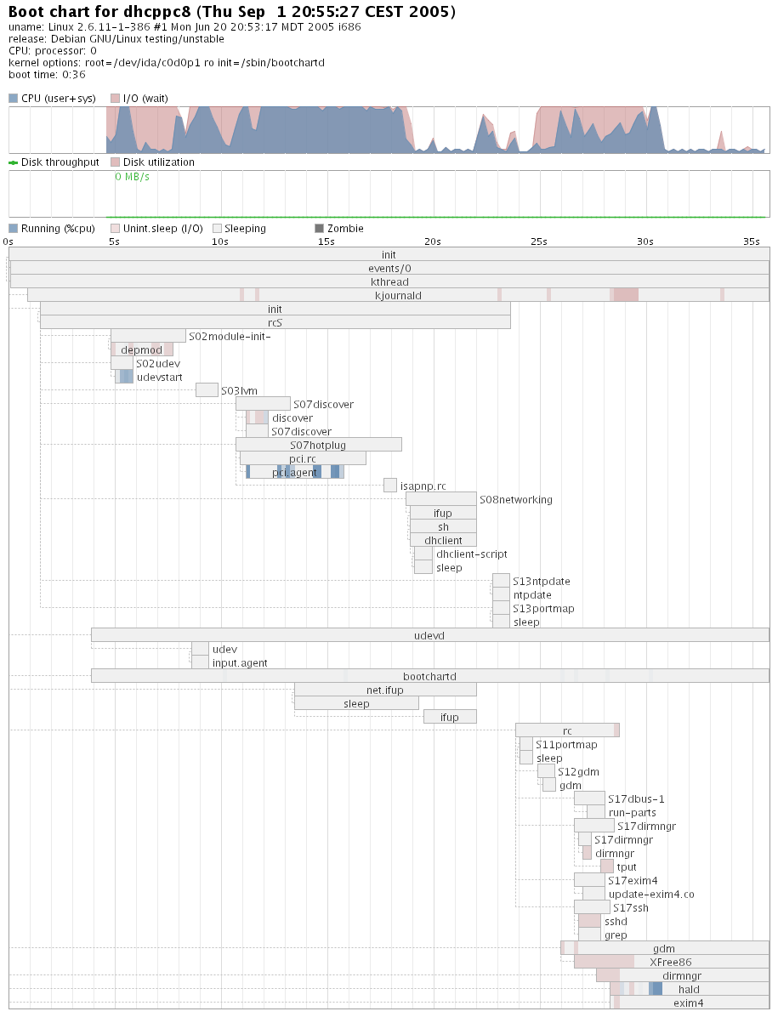Viewport: 778px width, 1017px height.
Task: Select the XFree86 process bar
Action: coord(671,962)
